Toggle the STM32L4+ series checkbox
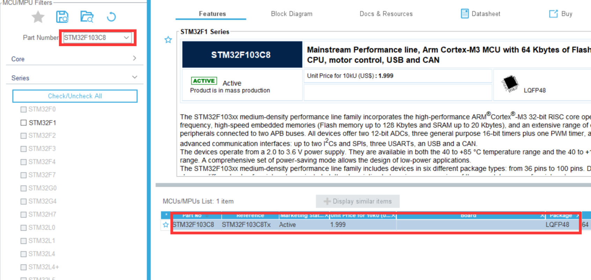Image resolution: width=591 pixels, height=280 pixels. (23, 267)
